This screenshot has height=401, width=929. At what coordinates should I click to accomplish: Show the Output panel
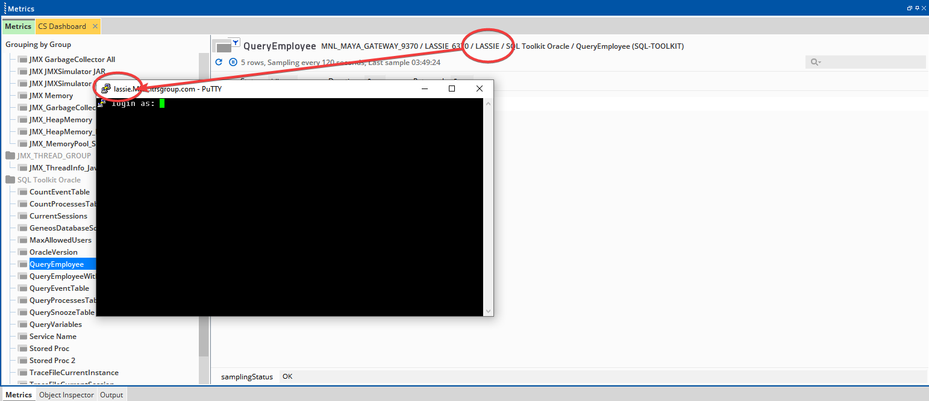(111, 394)
